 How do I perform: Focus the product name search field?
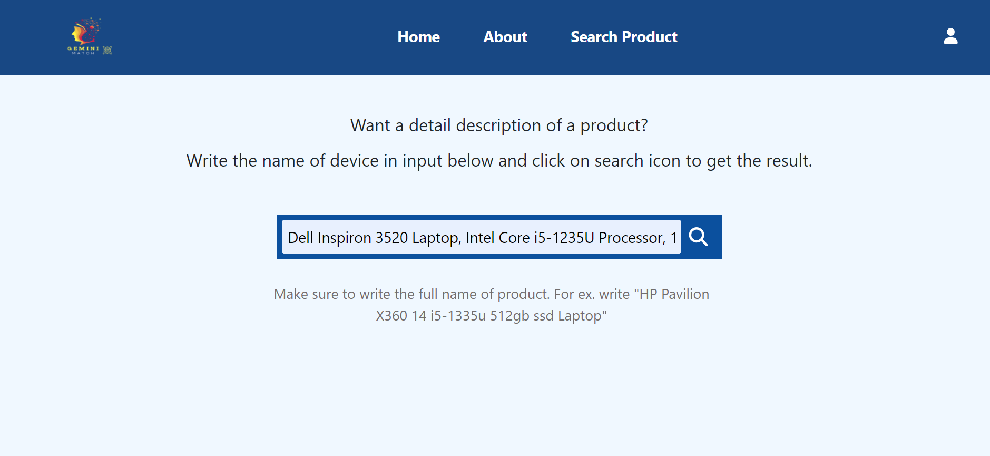pyautogui.click(x=482, y=237)
